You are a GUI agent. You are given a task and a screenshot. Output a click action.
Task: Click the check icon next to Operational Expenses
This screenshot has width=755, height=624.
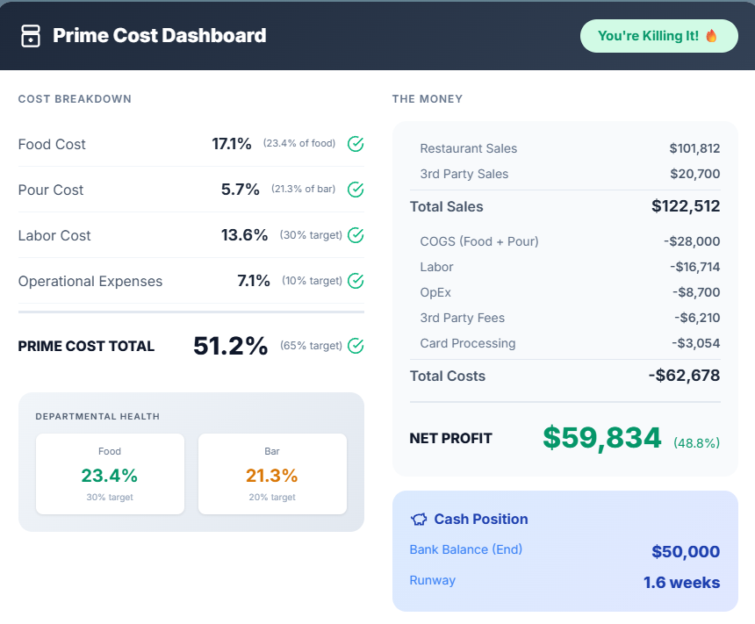[x=356, y=281]
